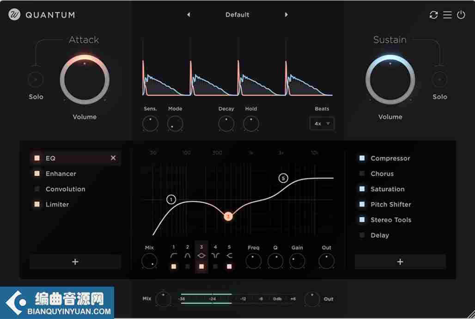Go to the next preset arrow

point(286,14)
